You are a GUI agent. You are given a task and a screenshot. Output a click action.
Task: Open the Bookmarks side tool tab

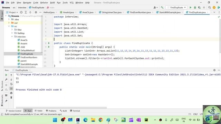[2, 100]
